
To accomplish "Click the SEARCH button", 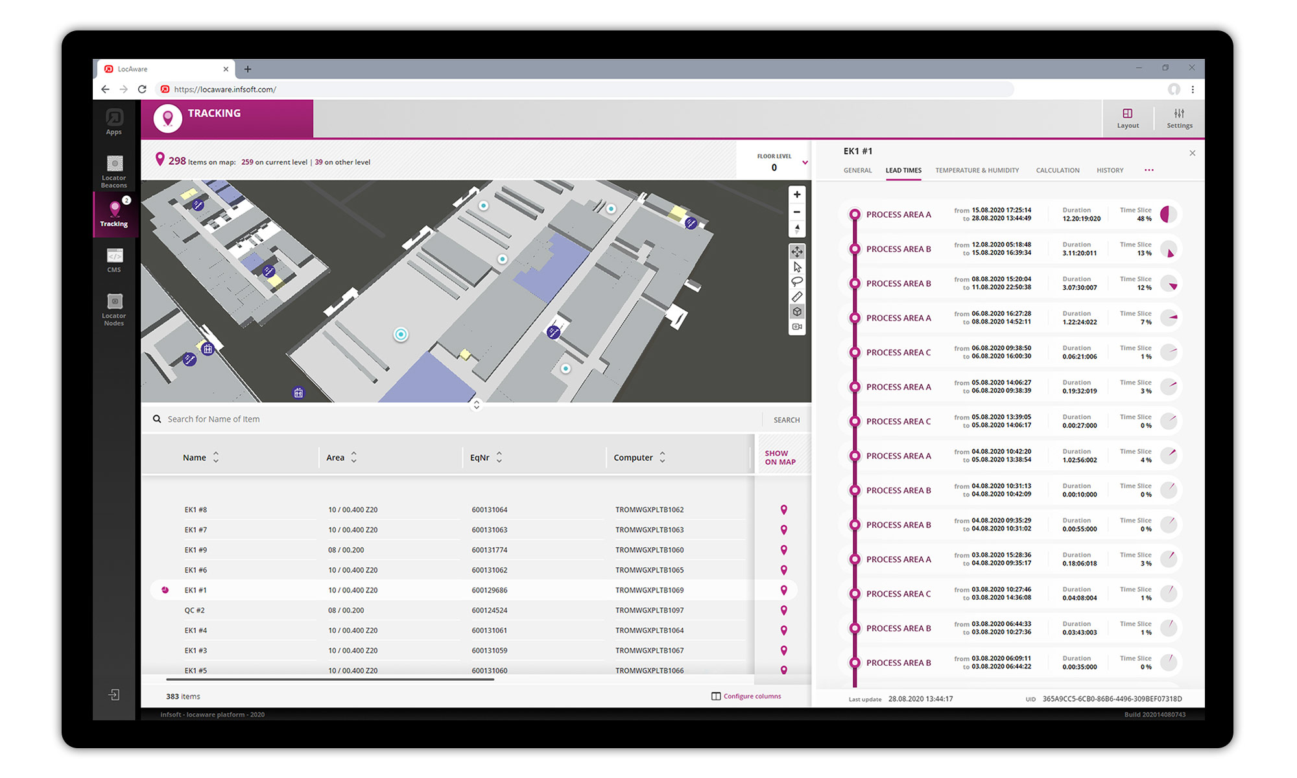I will (x=786, y=419).
